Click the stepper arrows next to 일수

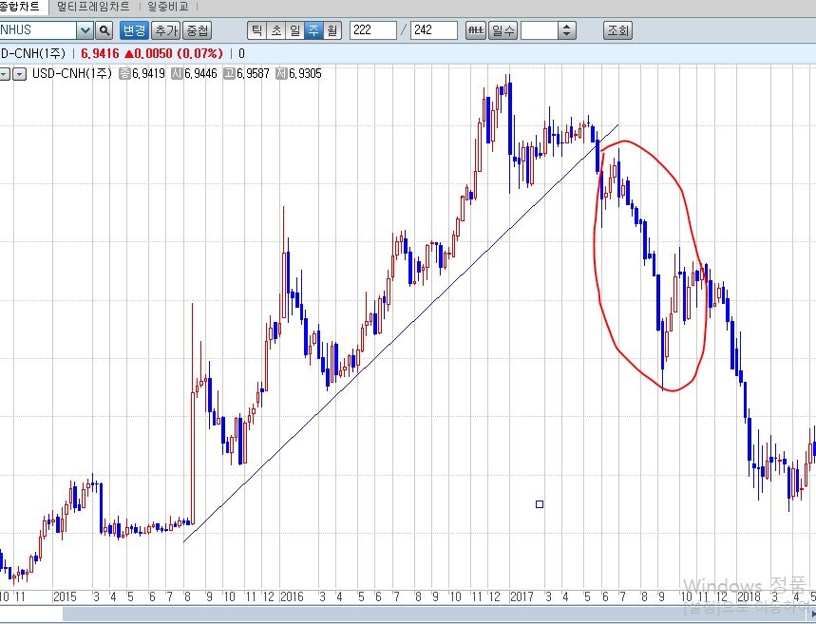[567, 30]
